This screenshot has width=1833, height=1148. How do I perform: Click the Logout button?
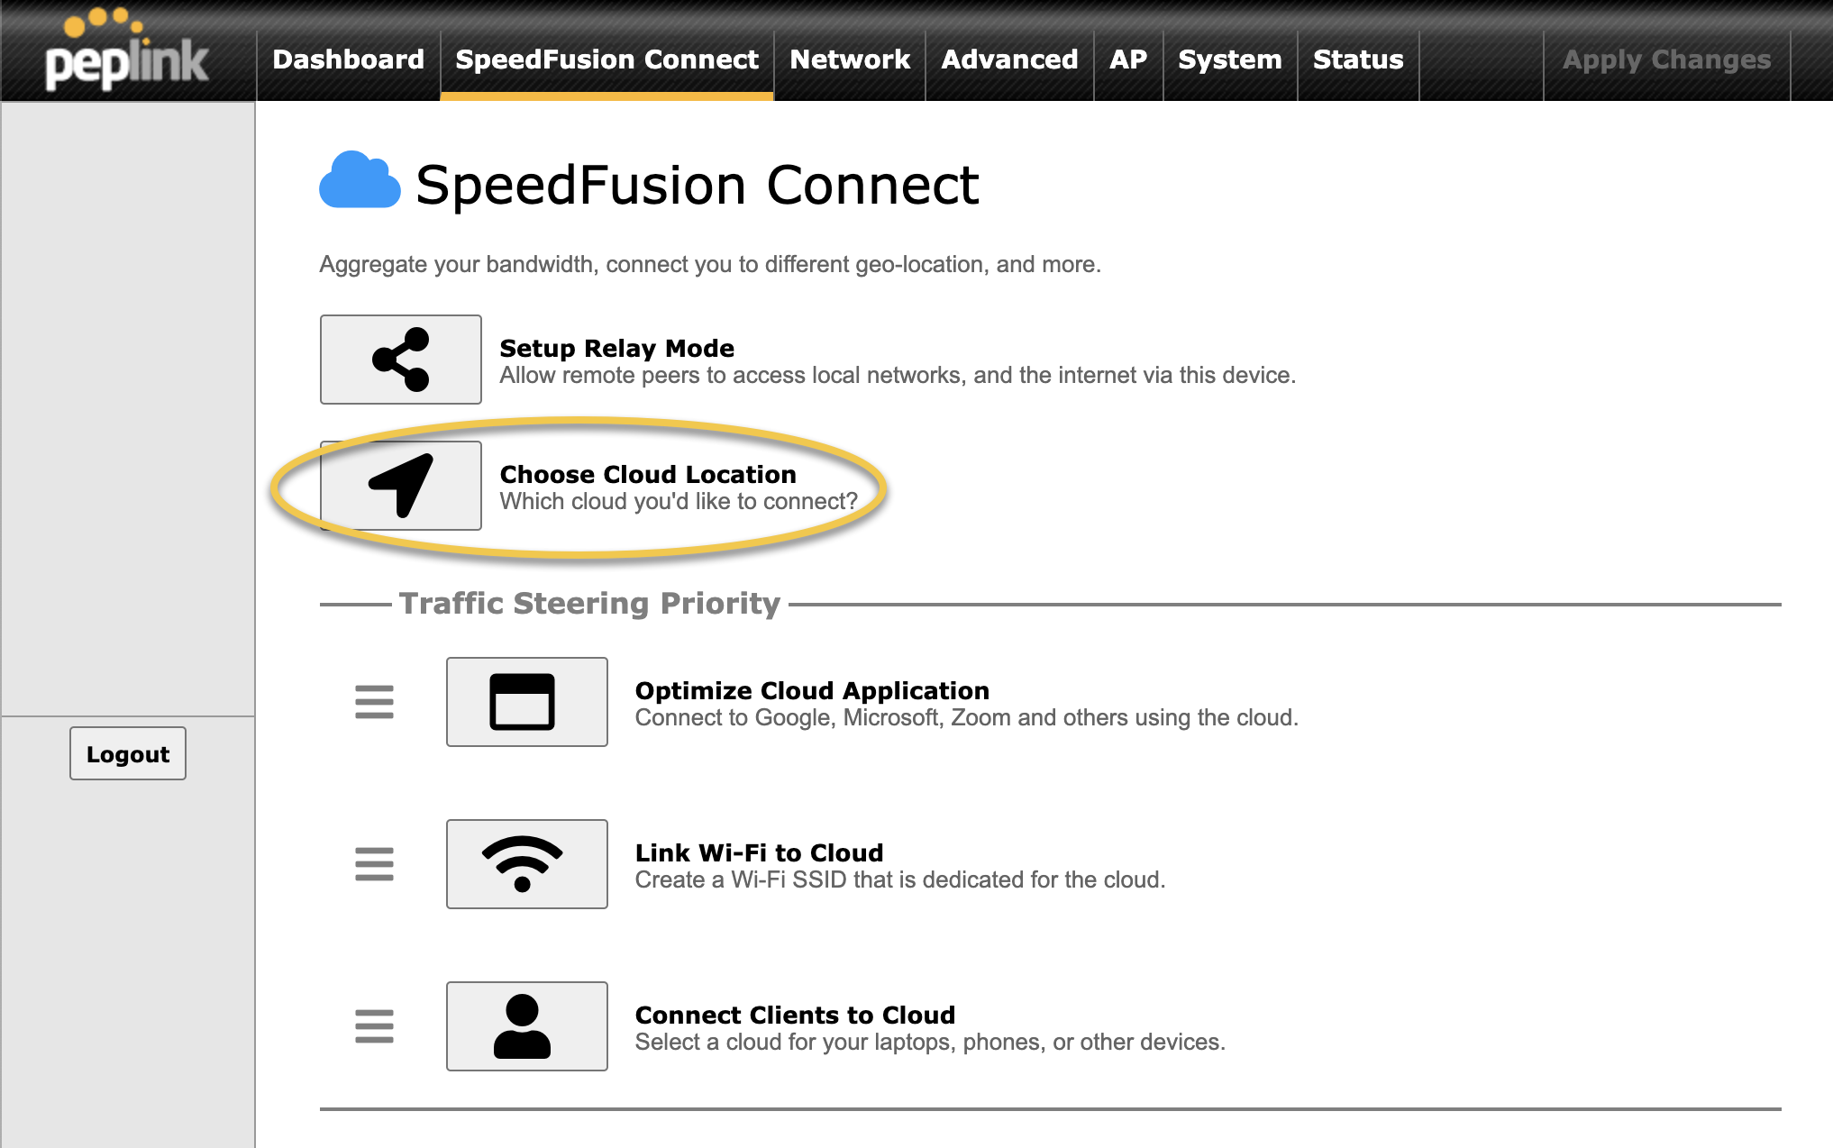click(x=127, y=754)
